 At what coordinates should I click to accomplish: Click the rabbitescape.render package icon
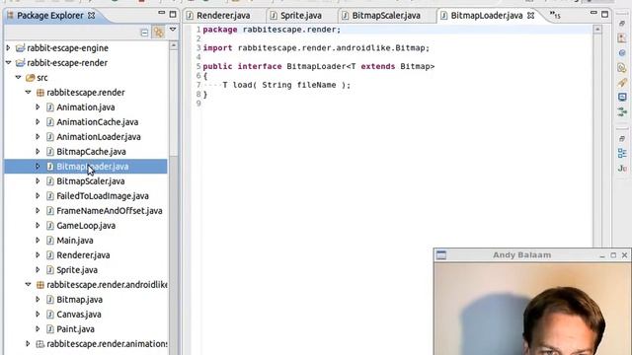click(39, 93)
